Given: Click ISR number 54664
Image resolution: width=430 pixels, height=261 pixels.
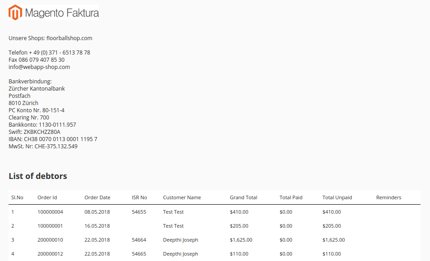Looking at the screenshot, I should pyautogui.click(x=139, y=240).
